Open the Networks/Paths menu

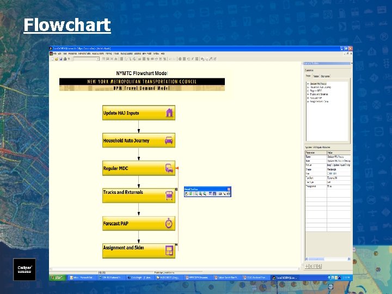click(x=84, y=53)
